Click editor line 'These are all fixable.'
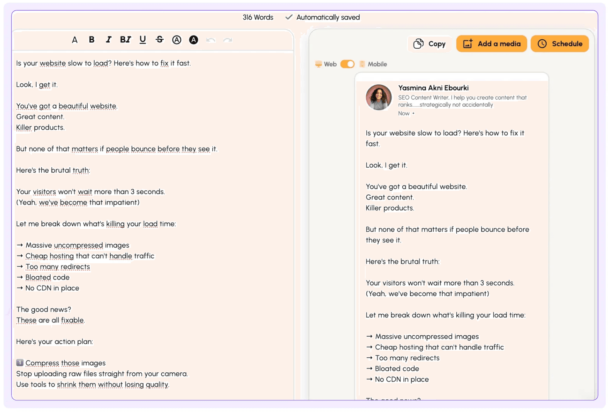 tap(51, 320)
